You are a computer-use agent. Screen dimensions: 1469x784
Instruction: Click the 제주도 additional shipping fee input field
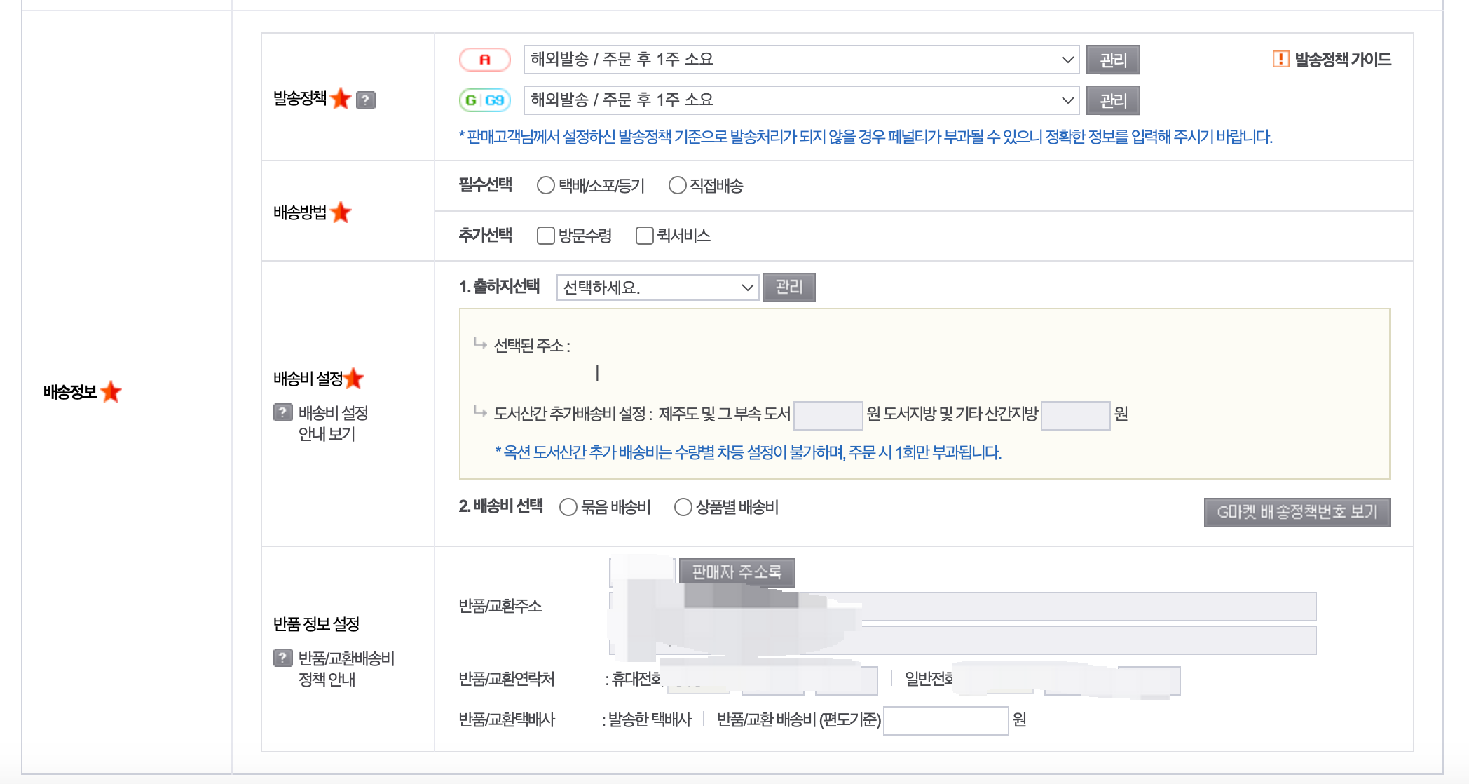click(828, 414)
